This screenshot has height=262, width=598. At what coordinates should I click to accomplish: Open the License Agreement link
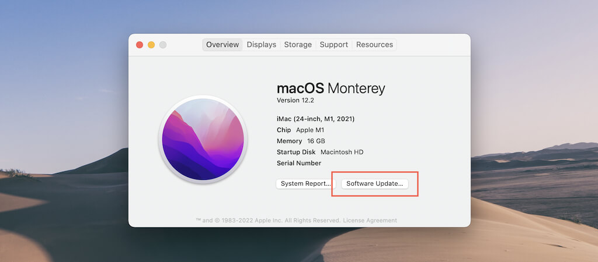370,221
